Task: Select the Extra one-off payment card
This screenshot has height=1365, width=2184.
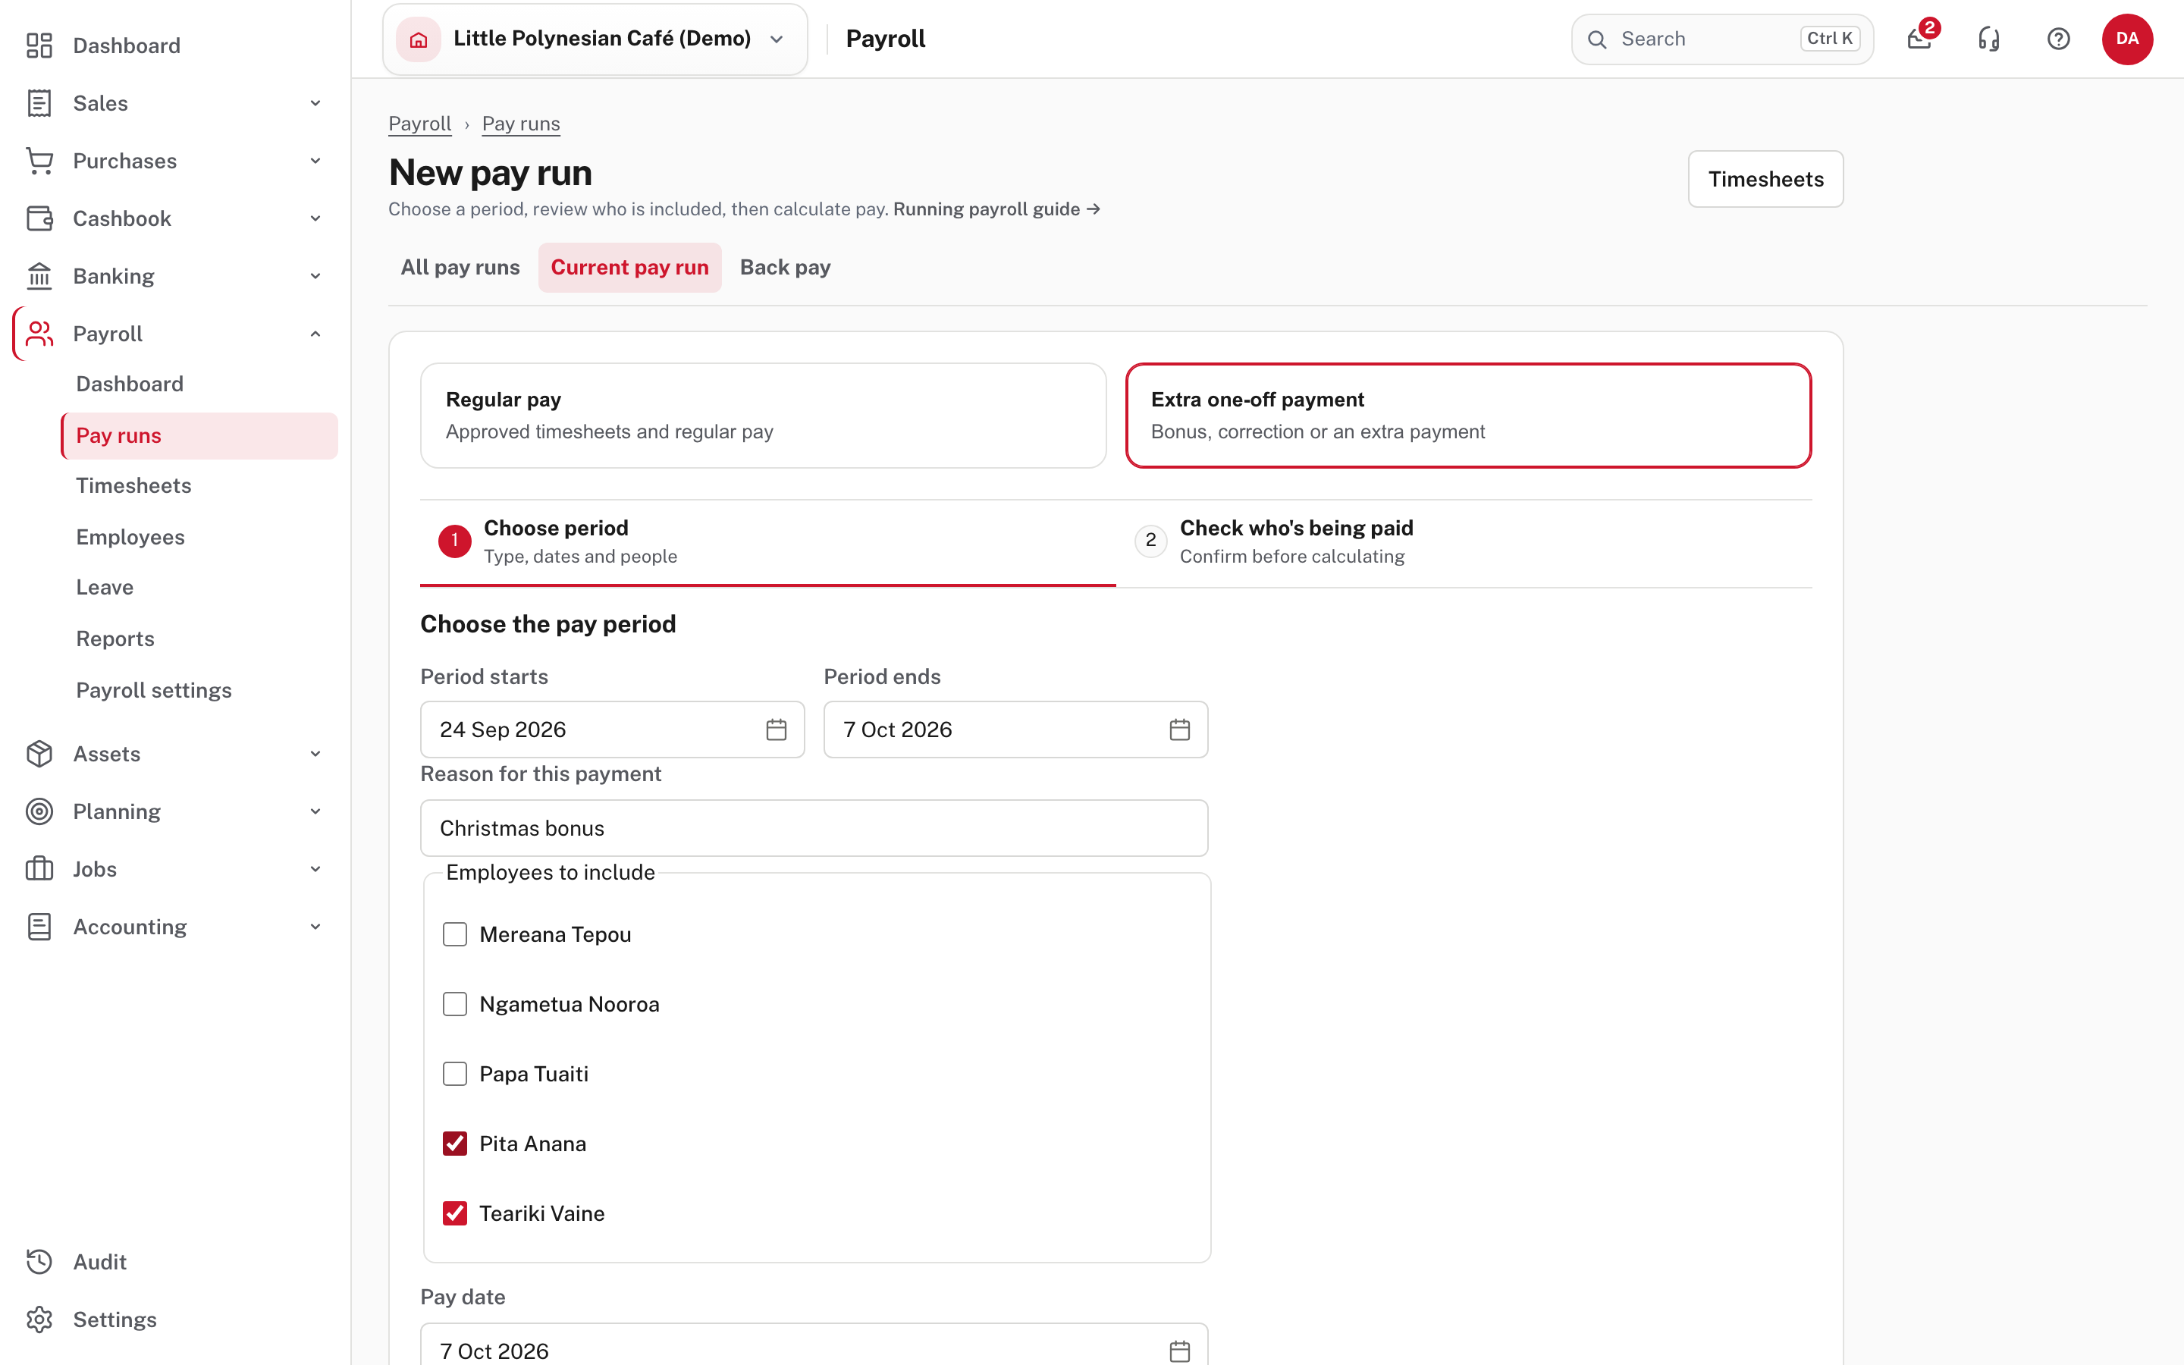Action: coord(1468,416)
